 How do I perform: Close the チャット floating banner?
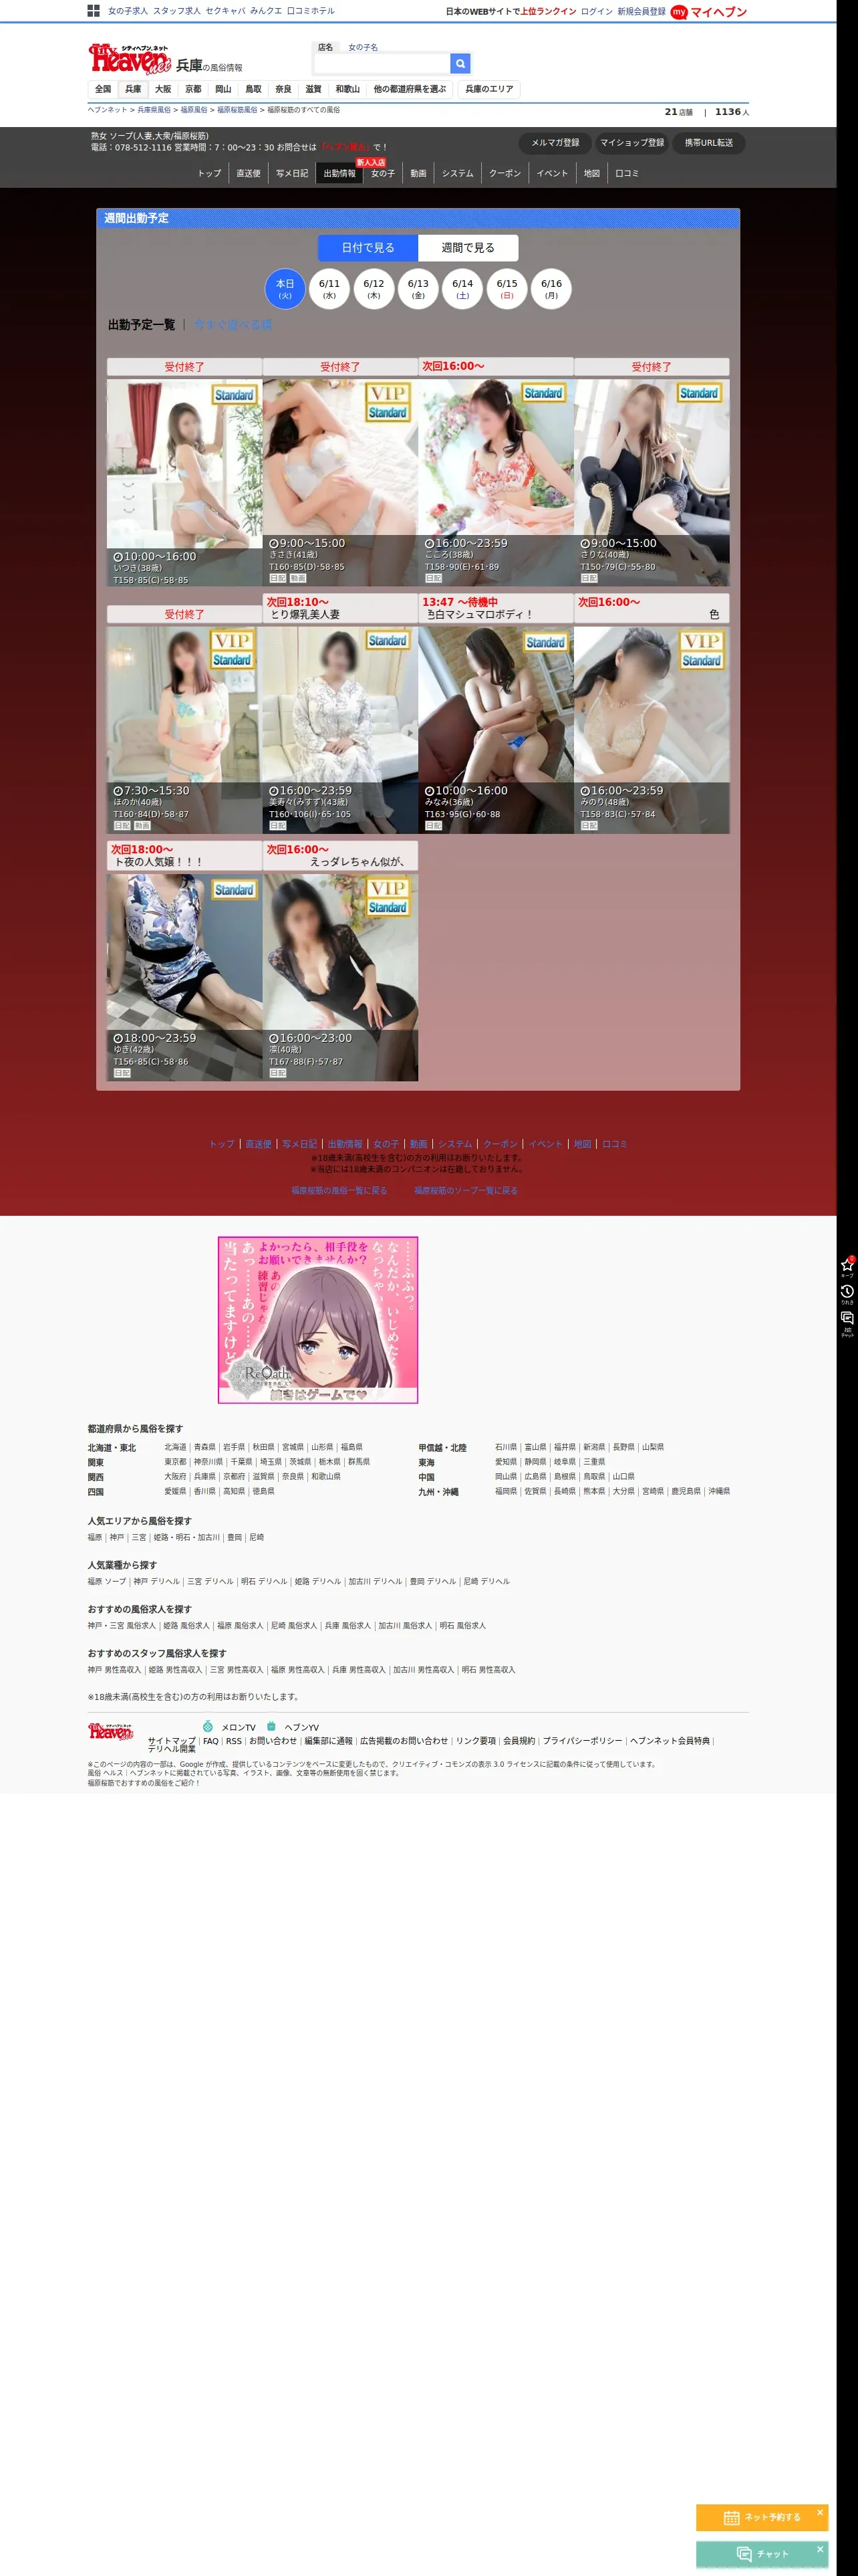[820, 2549]
